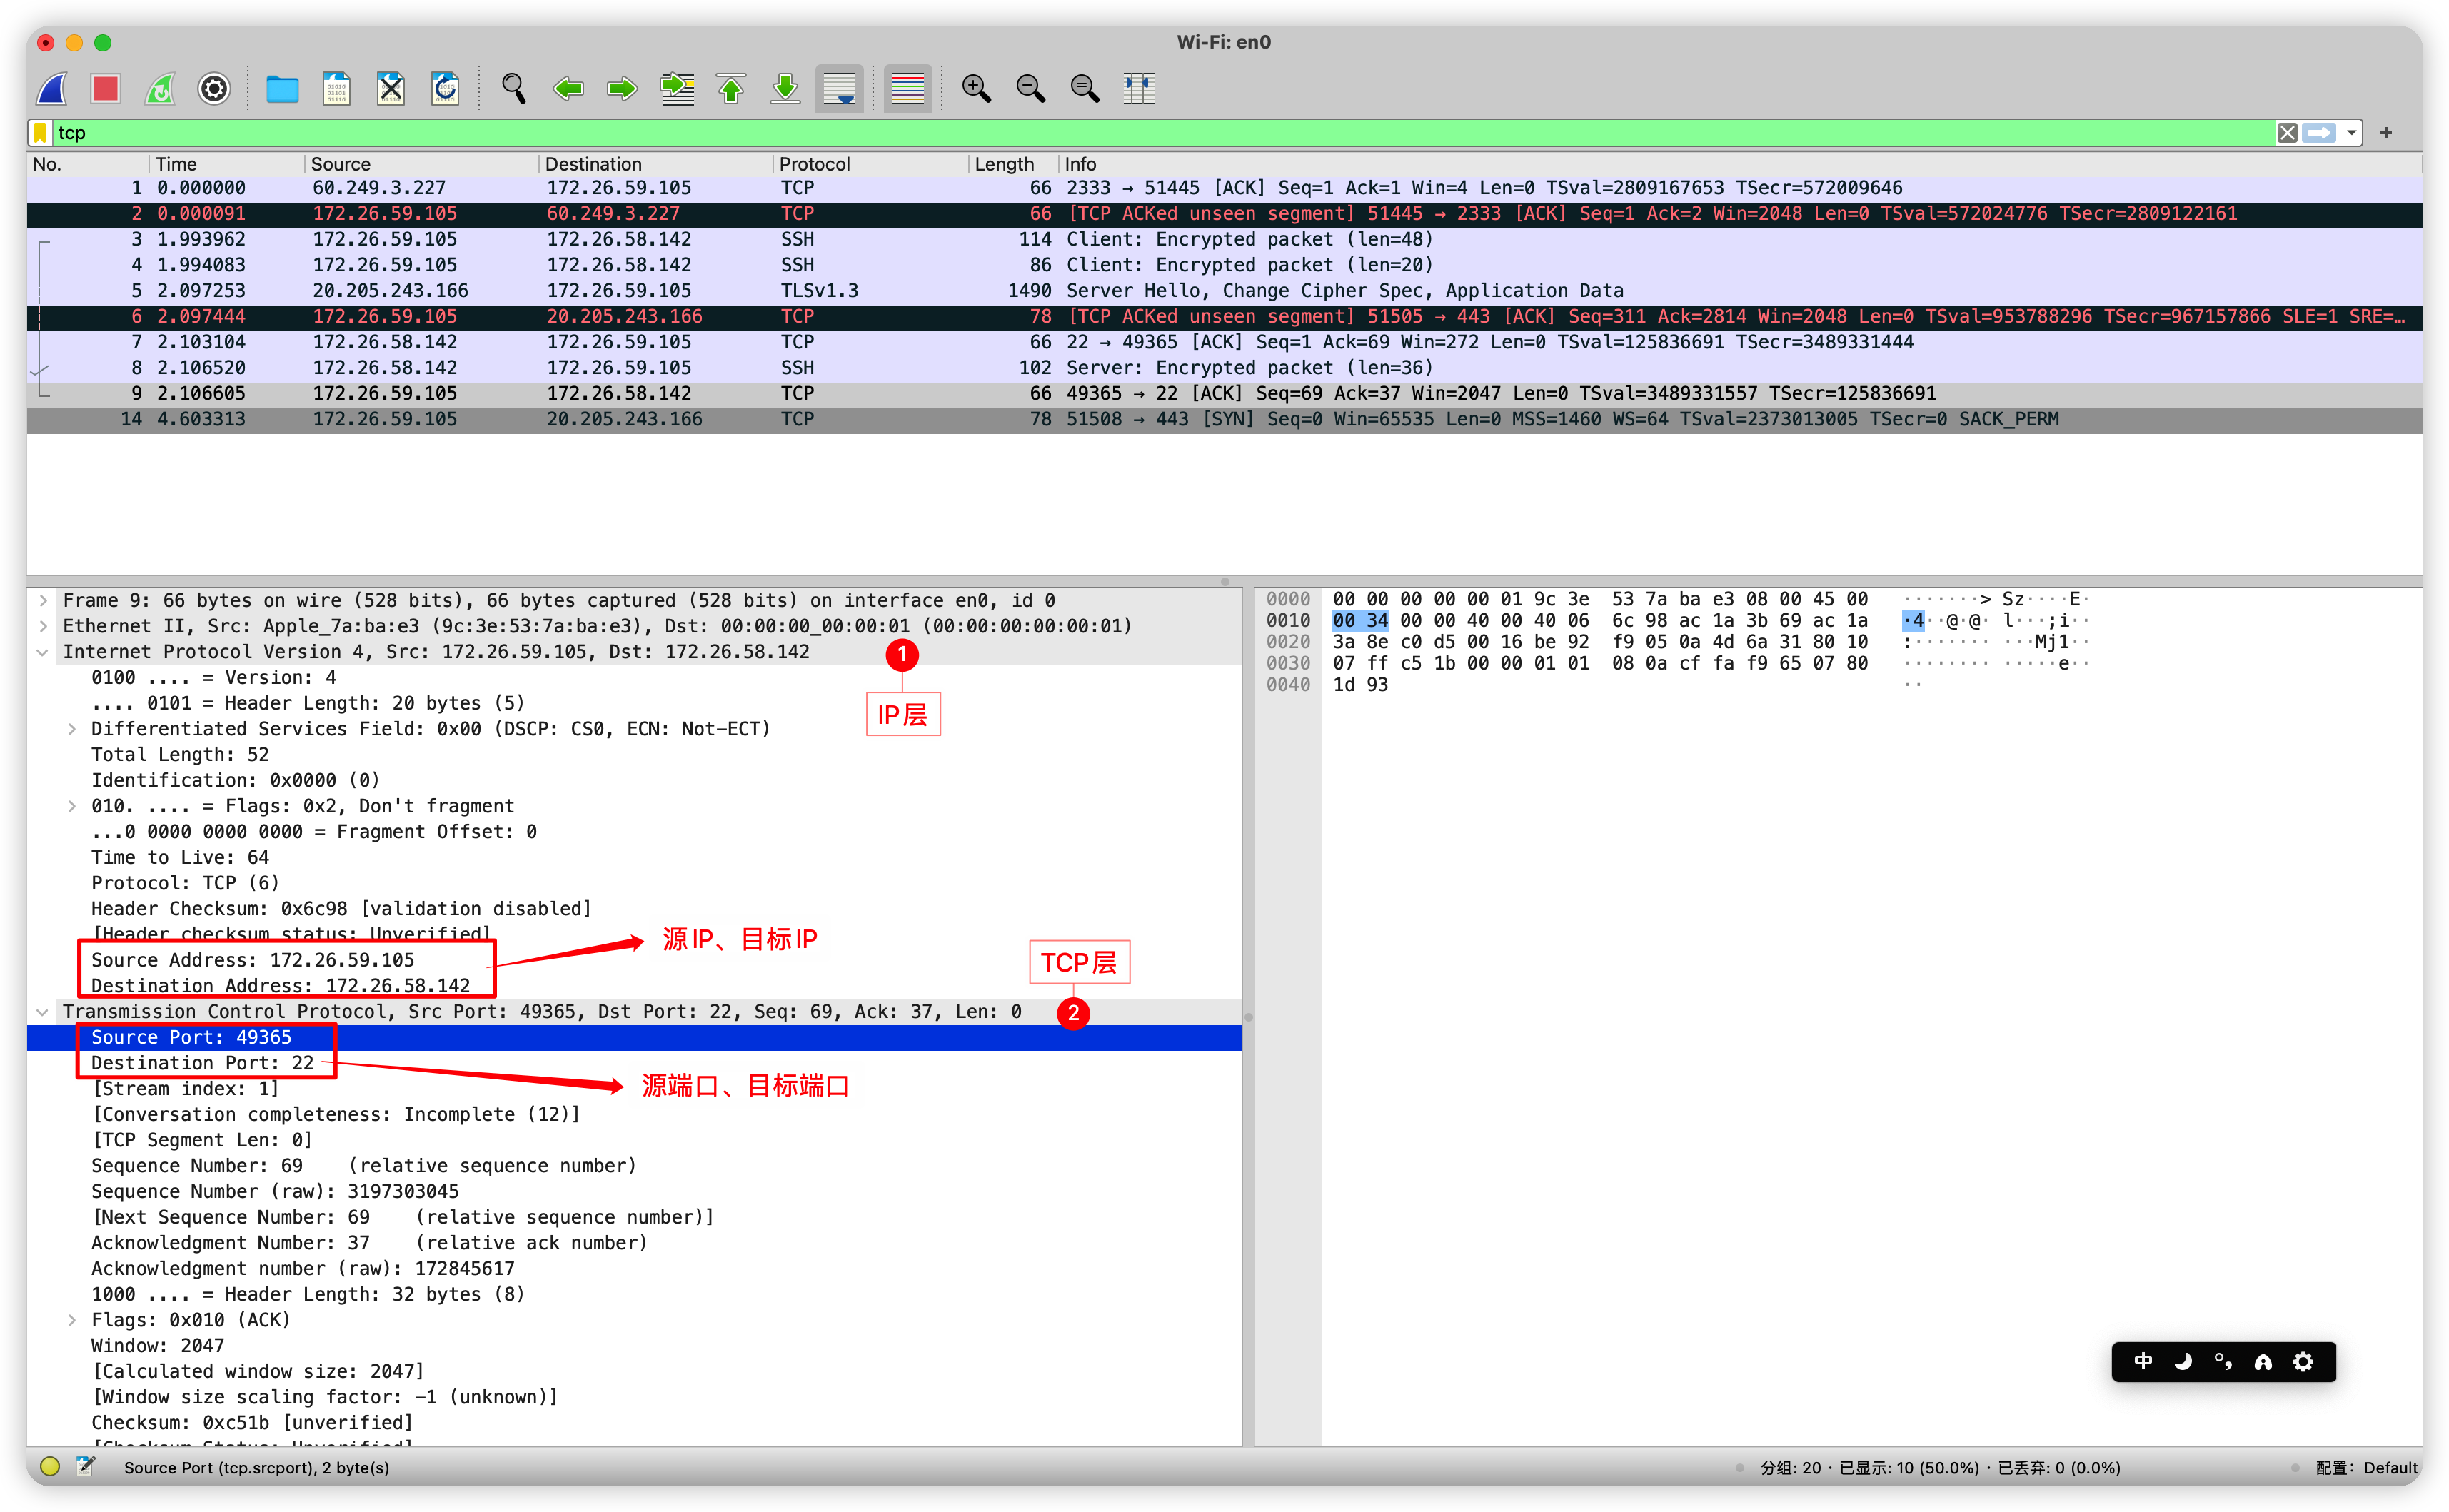
Task: Collapse the Internet Protocol Version 4 node
Action: click(x=42, y=651)
